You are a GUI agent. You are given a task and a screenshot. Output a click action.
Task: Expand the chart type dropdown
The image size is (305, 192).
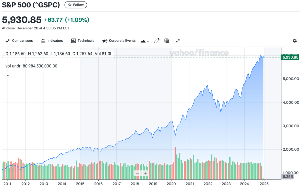tap(145, 41)
